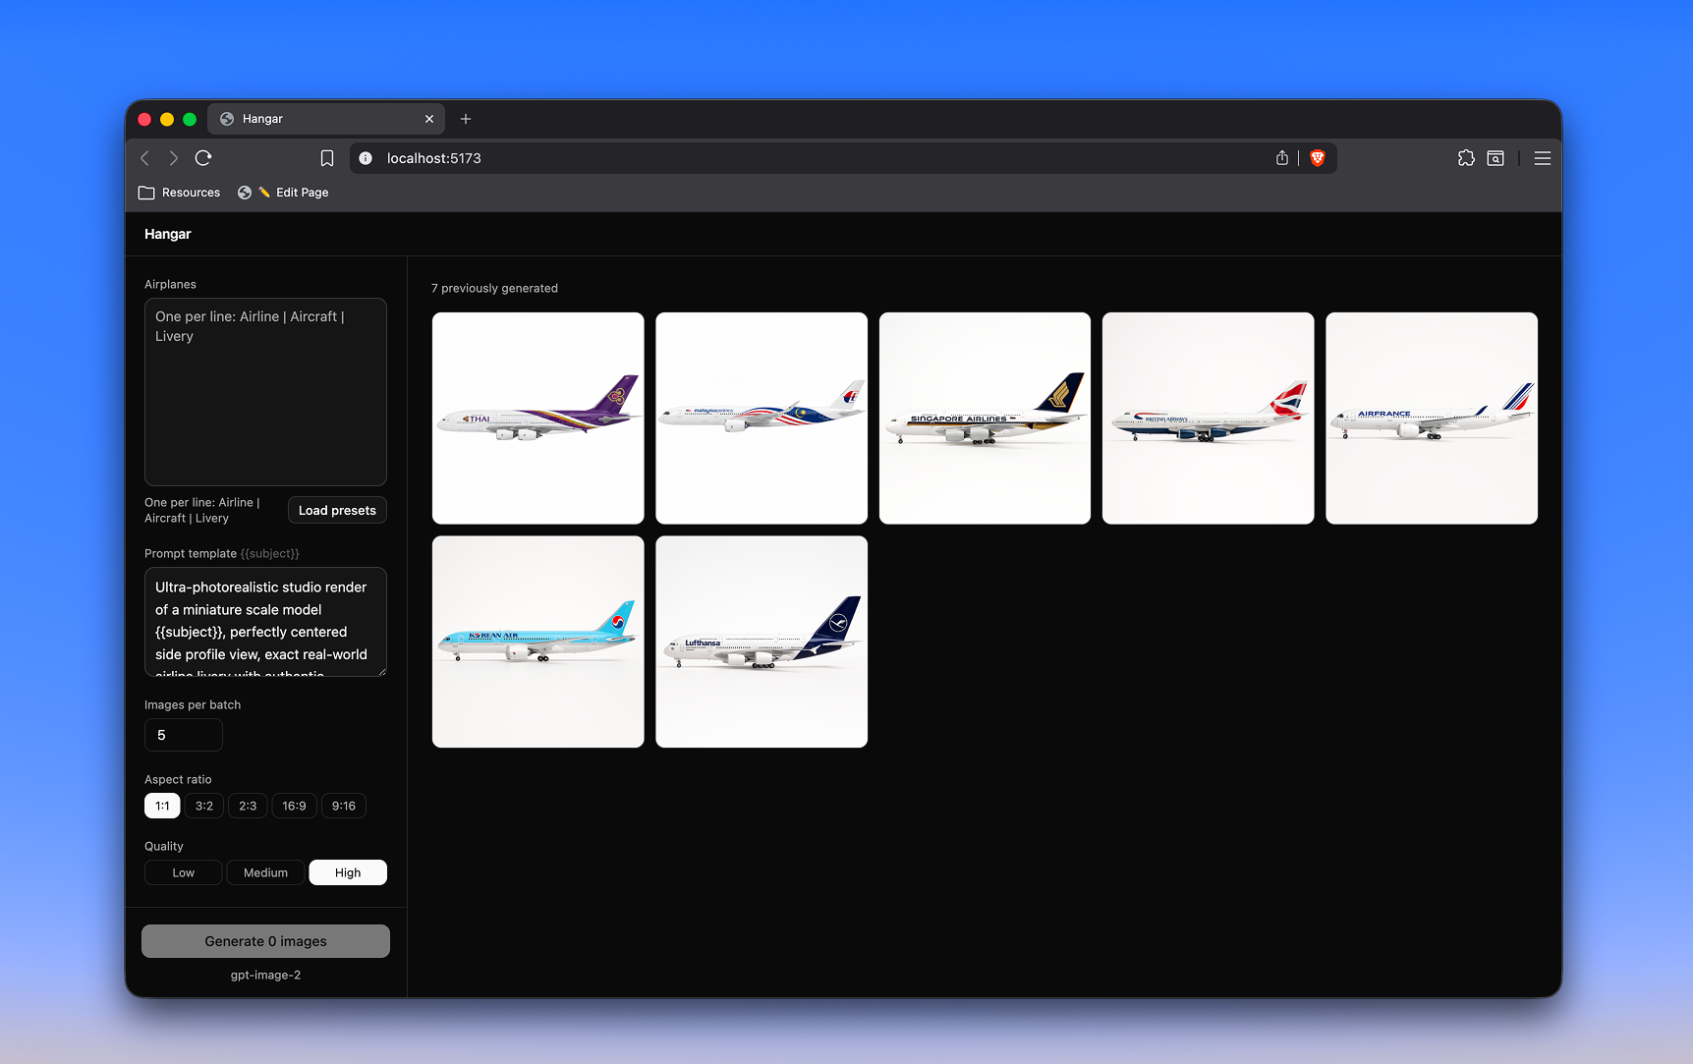This screenshot has height=1064, width=1693.
Task: Select the 16:9 aspect ratio
Action: click(x=294, y=806)
